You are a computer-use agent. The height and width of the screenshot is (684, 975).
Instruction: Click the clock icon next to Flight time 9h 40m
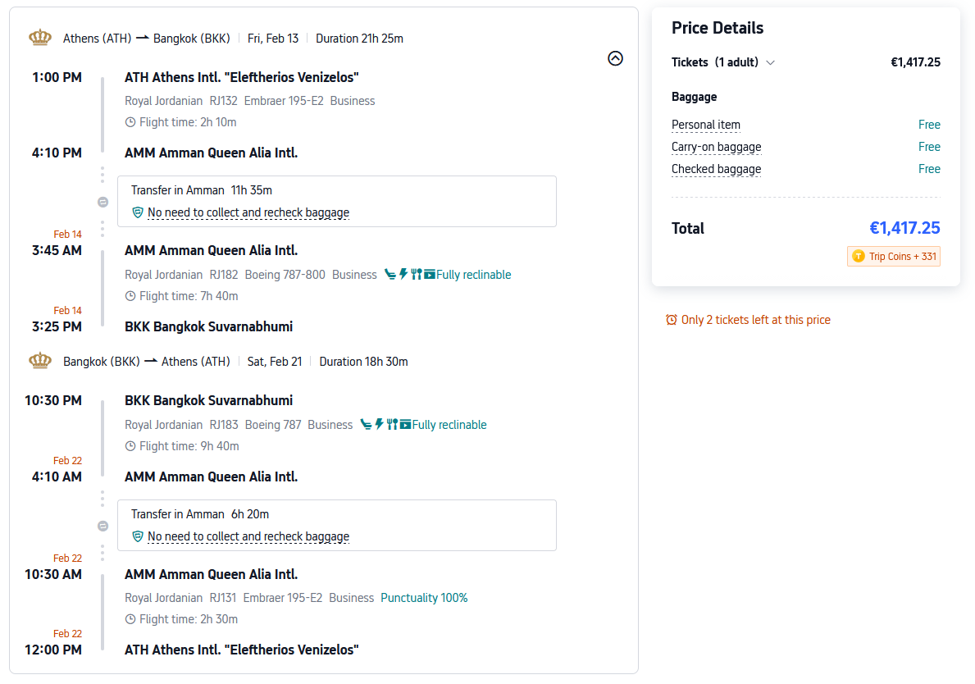130,446
